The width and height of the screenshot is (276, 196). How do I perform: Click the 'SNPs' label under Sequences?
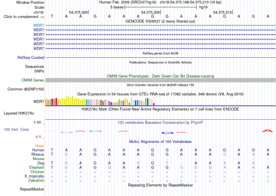39,71
